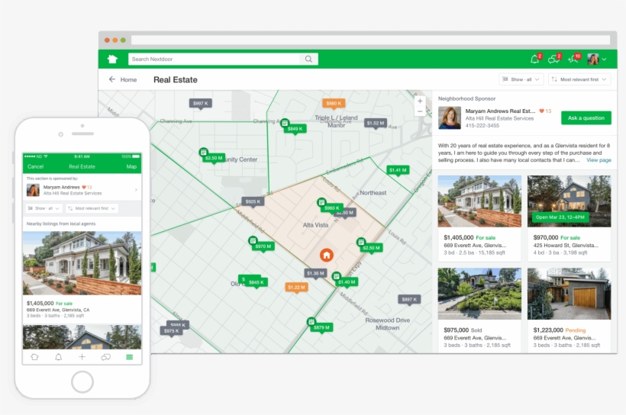Open the 'View page' link
This screenshot has height=415, width=626.
[599, 160]
